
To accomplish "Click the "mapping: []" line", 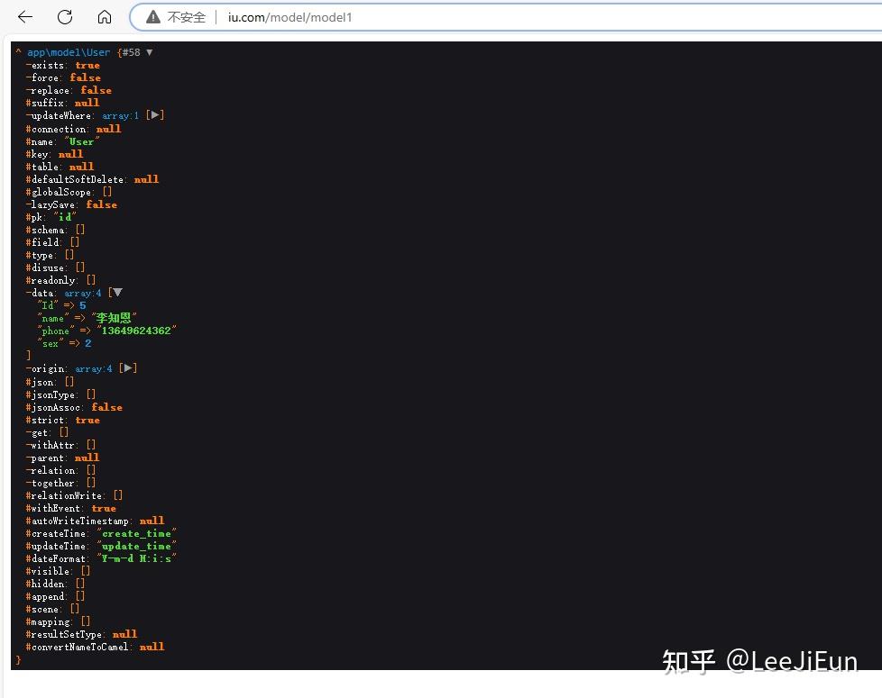I will pos(58,621).
